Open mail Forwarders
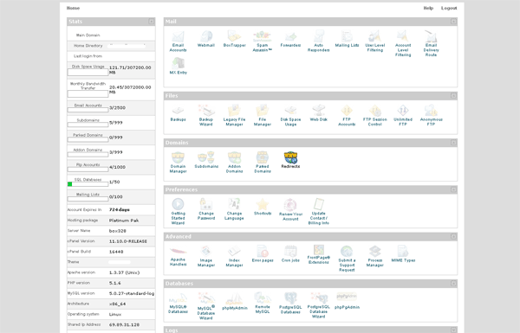 290,39
